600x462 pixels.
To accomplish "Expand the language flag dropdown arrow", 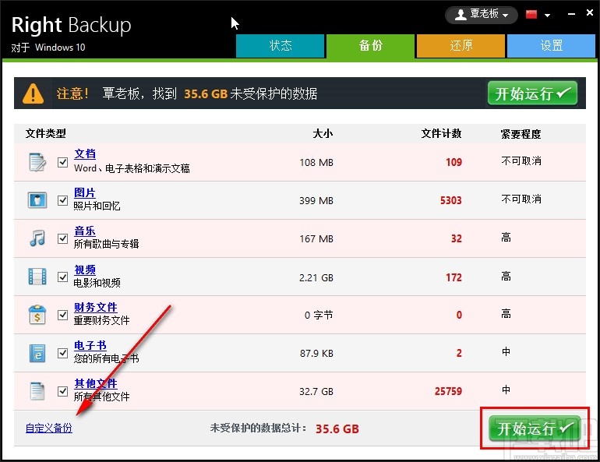I will (x=547, y=16).
